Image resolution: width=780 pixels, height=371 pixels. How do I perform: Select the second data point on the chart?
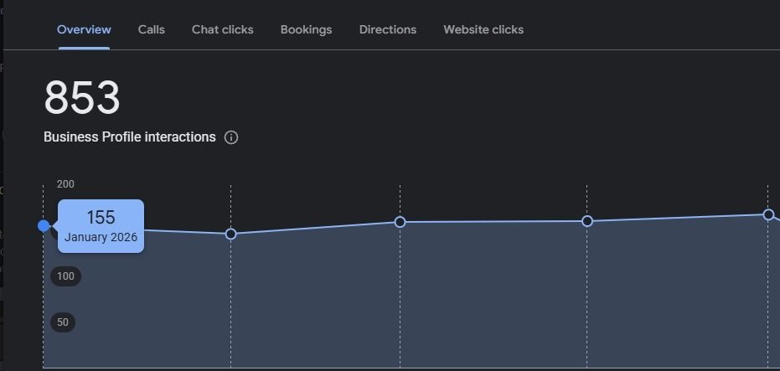[x=231, y=234]
